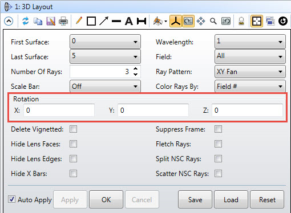Enable the Suppress Frame checkbox
The width and height of the screenshot is (291, 213).
(218, 129)
